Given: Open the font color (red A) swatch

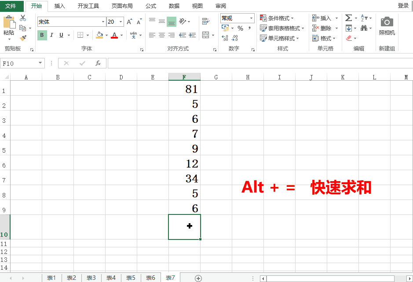Looking at the screenshot, I should (113, 35).
